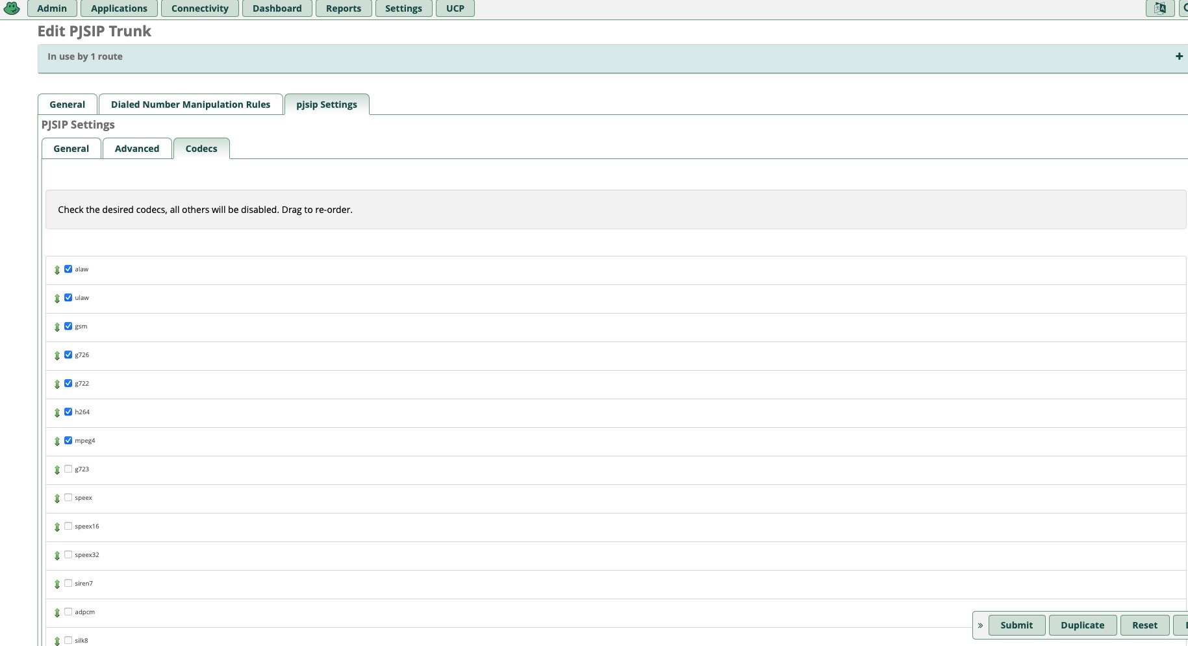The width and height of the screenshot is (1188, 646).
Task: Click the In use by 1 route text
Action: (x=85, y=56)
